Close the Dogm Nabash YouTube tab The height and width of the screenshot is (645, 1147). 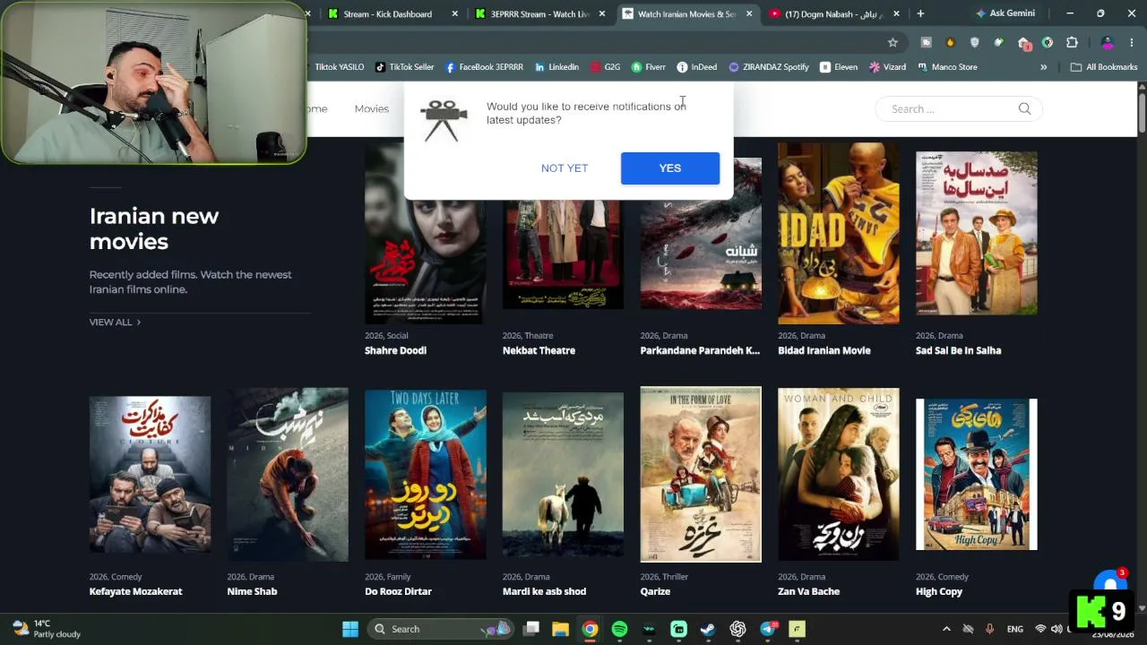point(896,14)
